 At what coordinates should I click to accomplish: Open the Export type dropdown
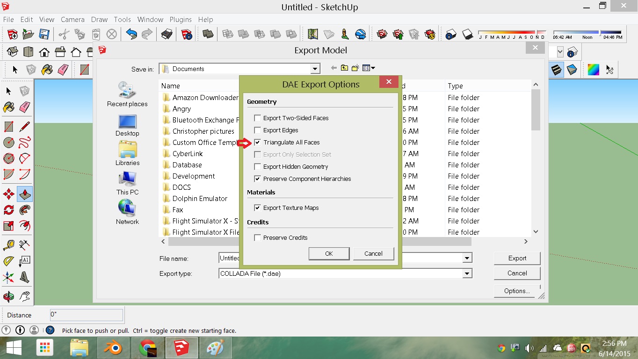pyautogui.click(x=466, y=274)
